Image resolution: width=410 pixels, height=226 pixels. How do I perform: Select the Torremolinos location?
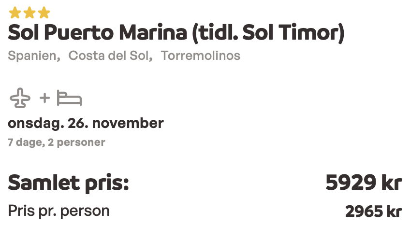[201, 56]
